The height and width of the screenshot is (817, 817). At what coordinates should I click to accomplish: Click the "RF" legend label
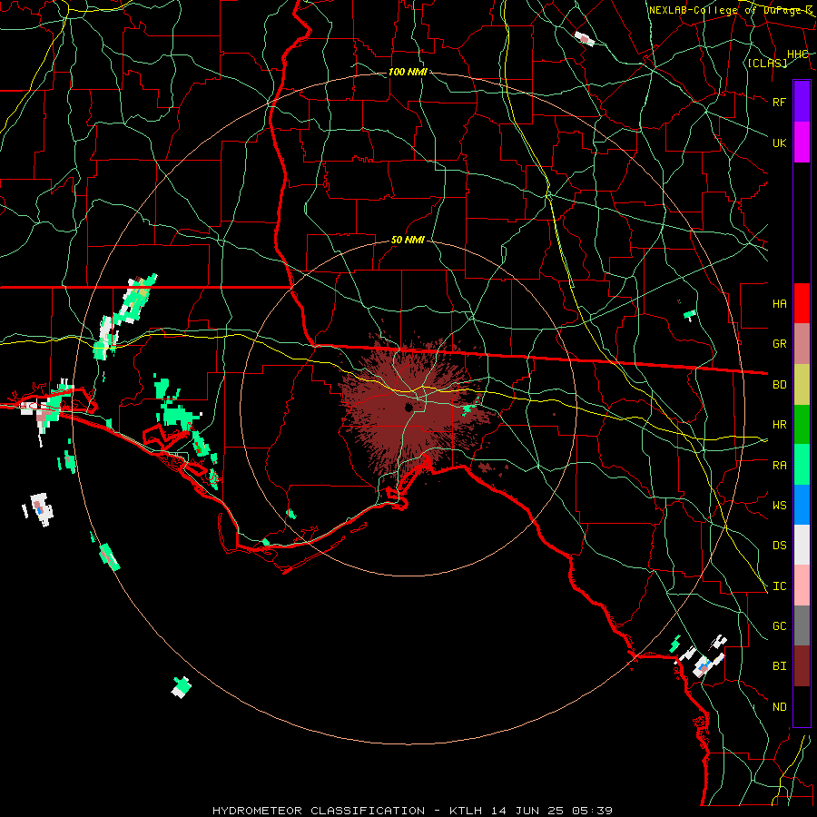click(779, 102)
